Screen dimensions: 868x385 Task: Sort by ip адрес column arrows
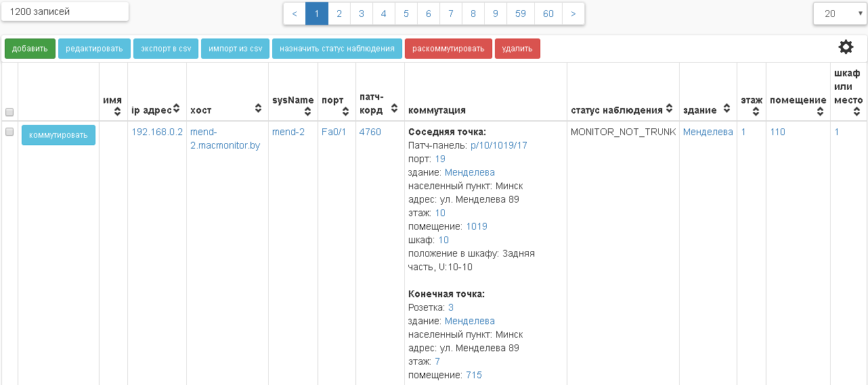click(x=176, y=109)
